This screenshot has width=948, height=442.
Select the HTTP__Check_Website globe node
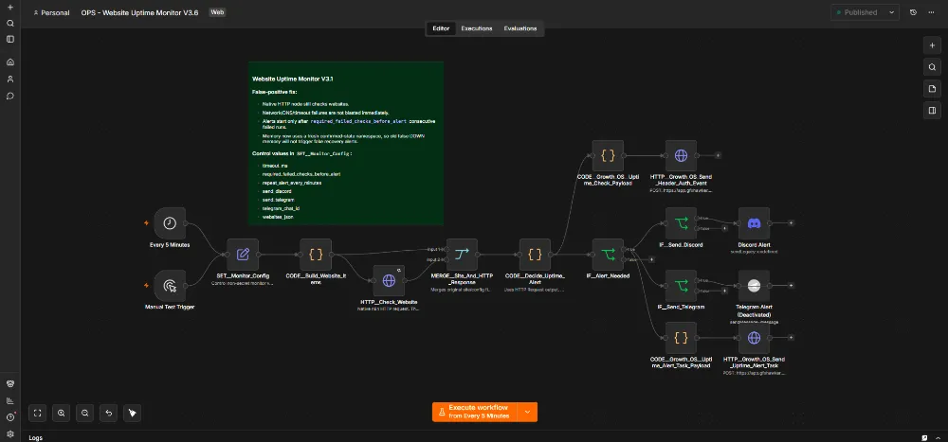[x=389, y=281]
